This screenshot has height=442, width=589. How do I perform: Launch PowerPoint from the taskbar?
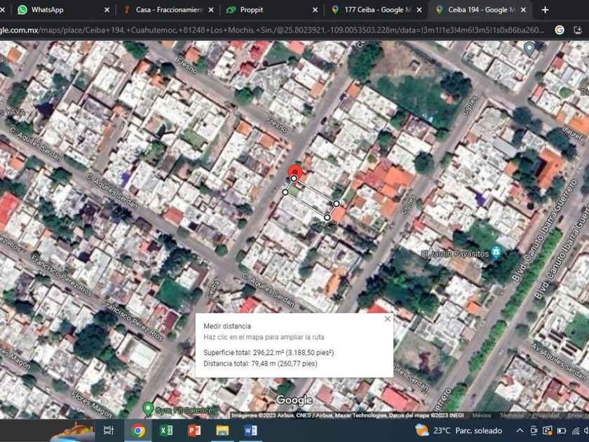tap(194, 430)
